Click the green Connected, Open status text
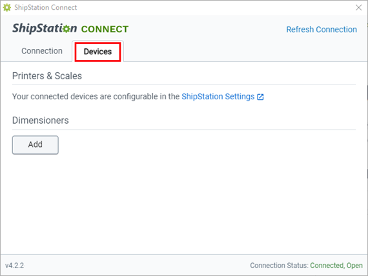The height and width of the screenshot is (276, 368). pyautogui.click(x=336, y=266)
